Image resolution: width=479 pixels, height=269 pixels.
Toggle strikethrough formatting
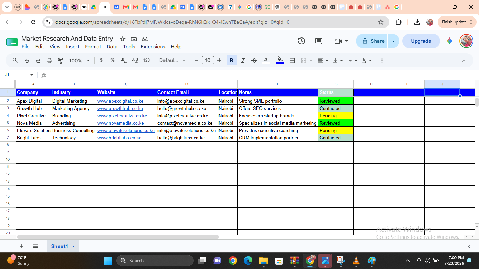click(254, 60)
